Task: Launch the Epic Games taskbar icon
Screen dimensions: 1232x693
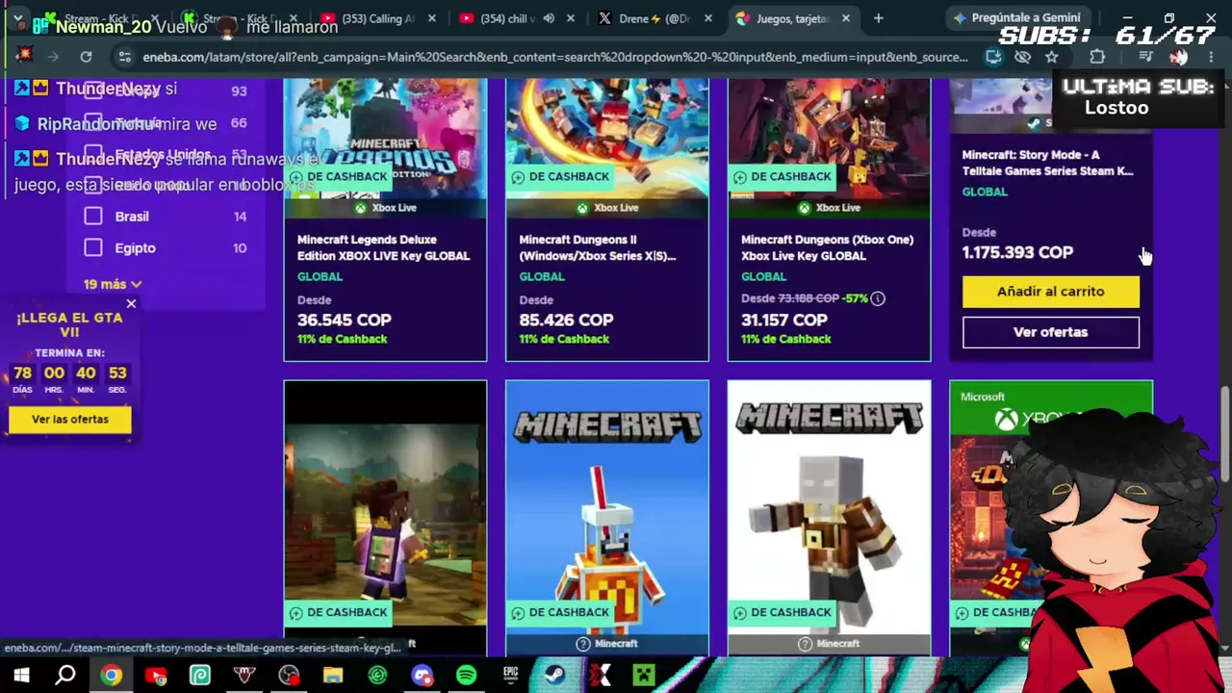Action: pos(510,676)
